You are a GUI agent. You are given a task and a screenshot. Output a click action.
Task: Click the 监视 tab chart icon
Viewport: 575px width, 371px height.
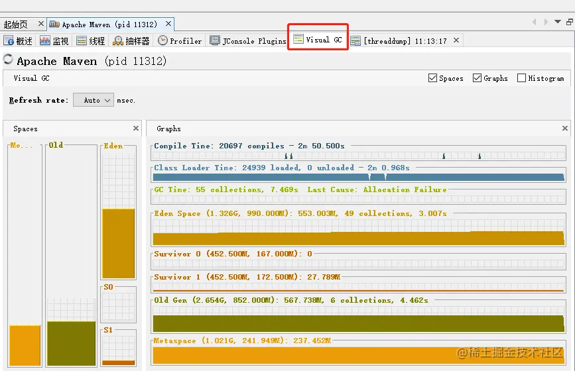(44, 40)
